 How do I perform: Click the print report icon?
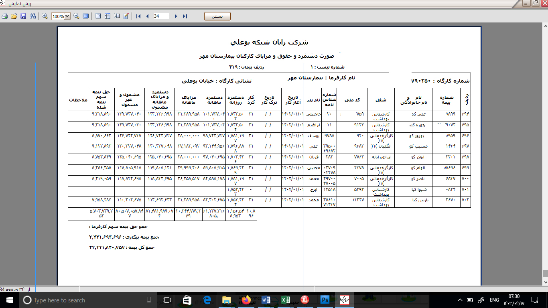(4, 16)
